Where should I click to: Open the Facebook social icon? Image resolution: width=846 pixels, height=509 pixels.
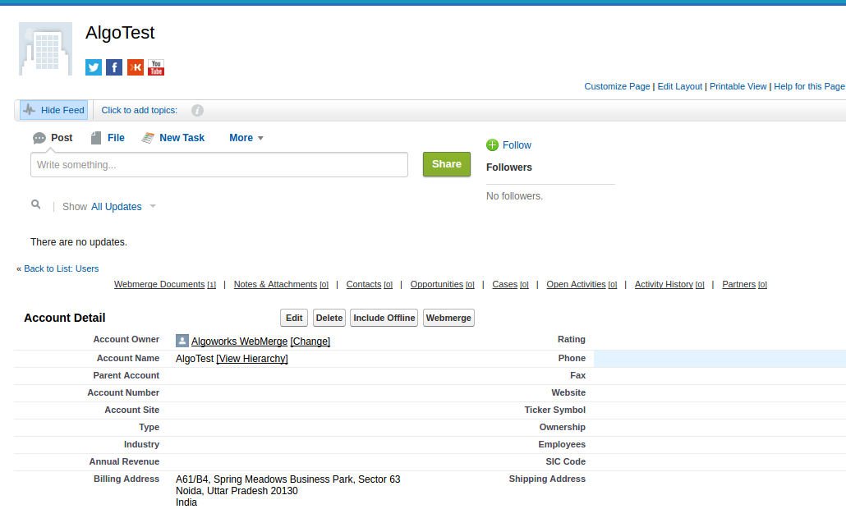point(114,67)
